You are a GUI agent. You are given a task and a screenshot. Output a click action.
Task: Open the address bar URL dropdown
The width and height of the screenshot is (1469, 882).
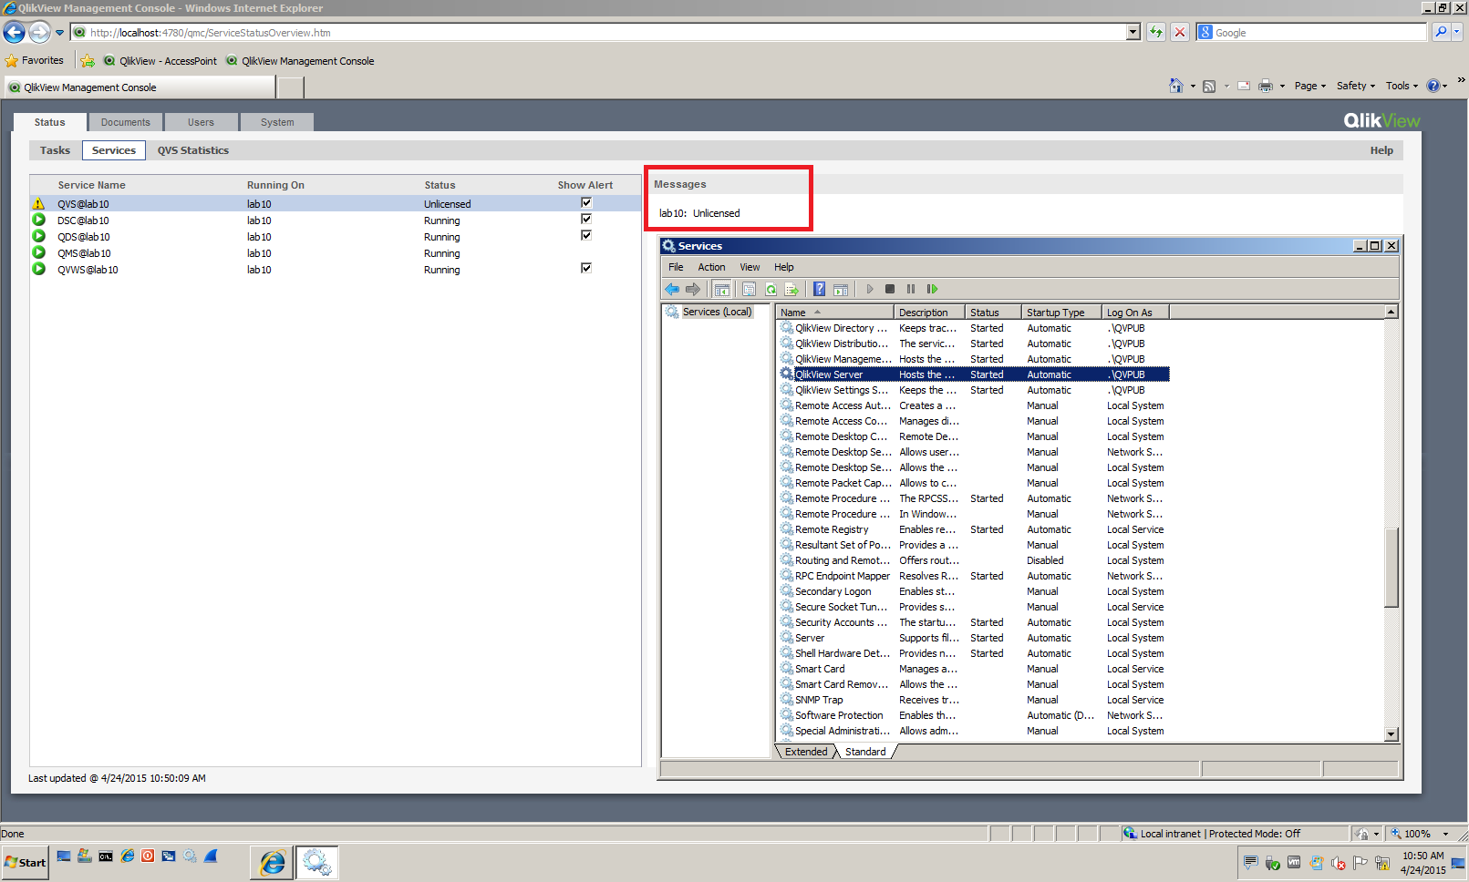(x=1133, y=32)
